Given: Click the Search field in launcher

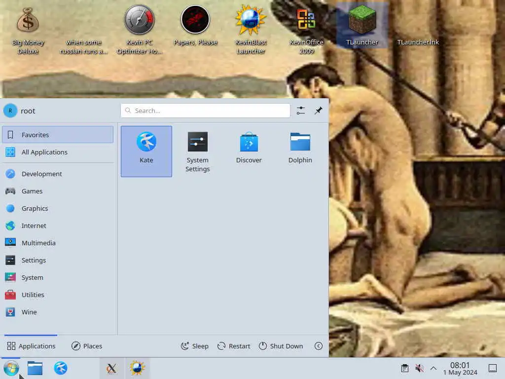Looking at the screenshot, I should (205, 111).
